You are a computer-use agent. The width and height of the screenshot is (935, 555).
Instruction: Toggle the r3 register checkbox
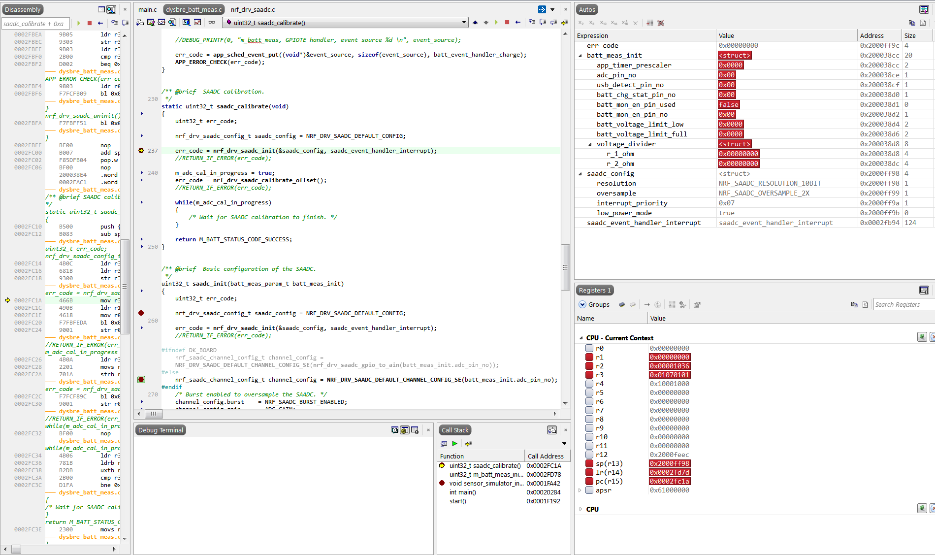pos(589,375)
